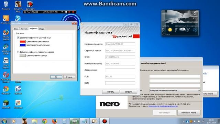
Task: Open Nero location dropdown Выберите ваше местоположение
Action: [175, 90]
